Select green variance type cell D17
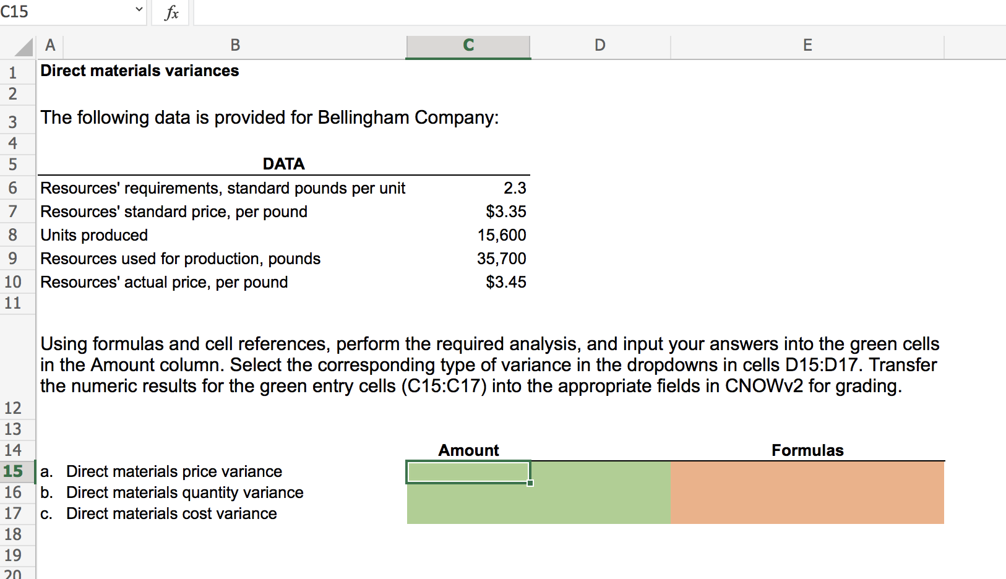The height and width of the screenshot is (579, 1006). [x=600, y=513]
